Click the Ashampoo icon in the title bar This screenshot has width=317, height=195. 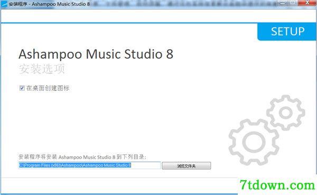pyautogui.click(x=4, y=4)
